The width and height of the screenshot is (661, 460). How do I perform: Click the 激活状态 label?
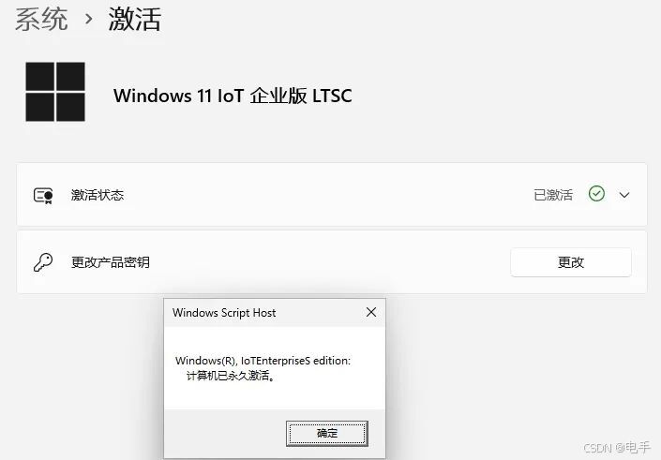pyautogui.click(x=98, y=195)
